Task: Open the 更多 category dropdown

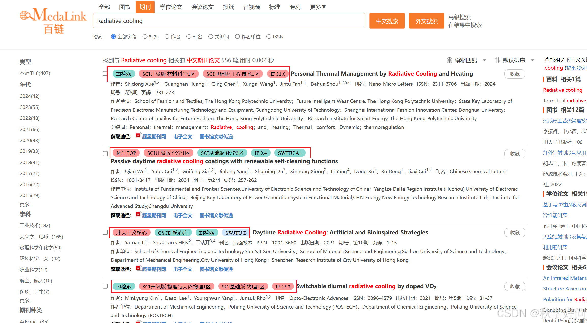Action: click(x=318, y=7)
